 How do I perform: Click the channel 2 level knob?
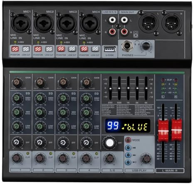pyautogui.click(x=40, y=158)
